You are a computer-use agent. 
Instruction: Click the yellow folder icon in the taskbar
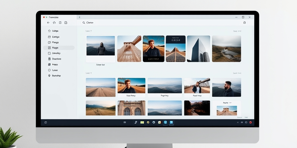click(x=142, y=122)
